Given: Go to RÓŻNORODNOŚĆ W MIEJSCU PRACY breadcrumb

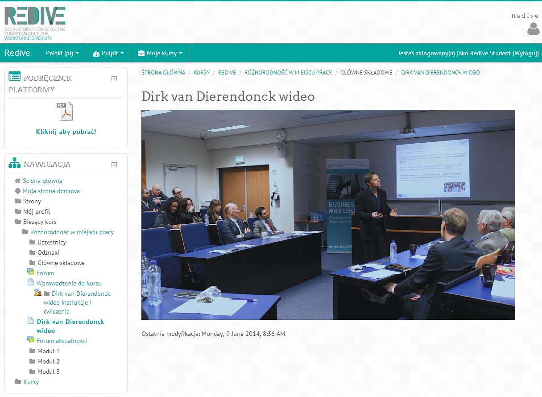Looking at the screenshot, I should click(x=288, y=72).
